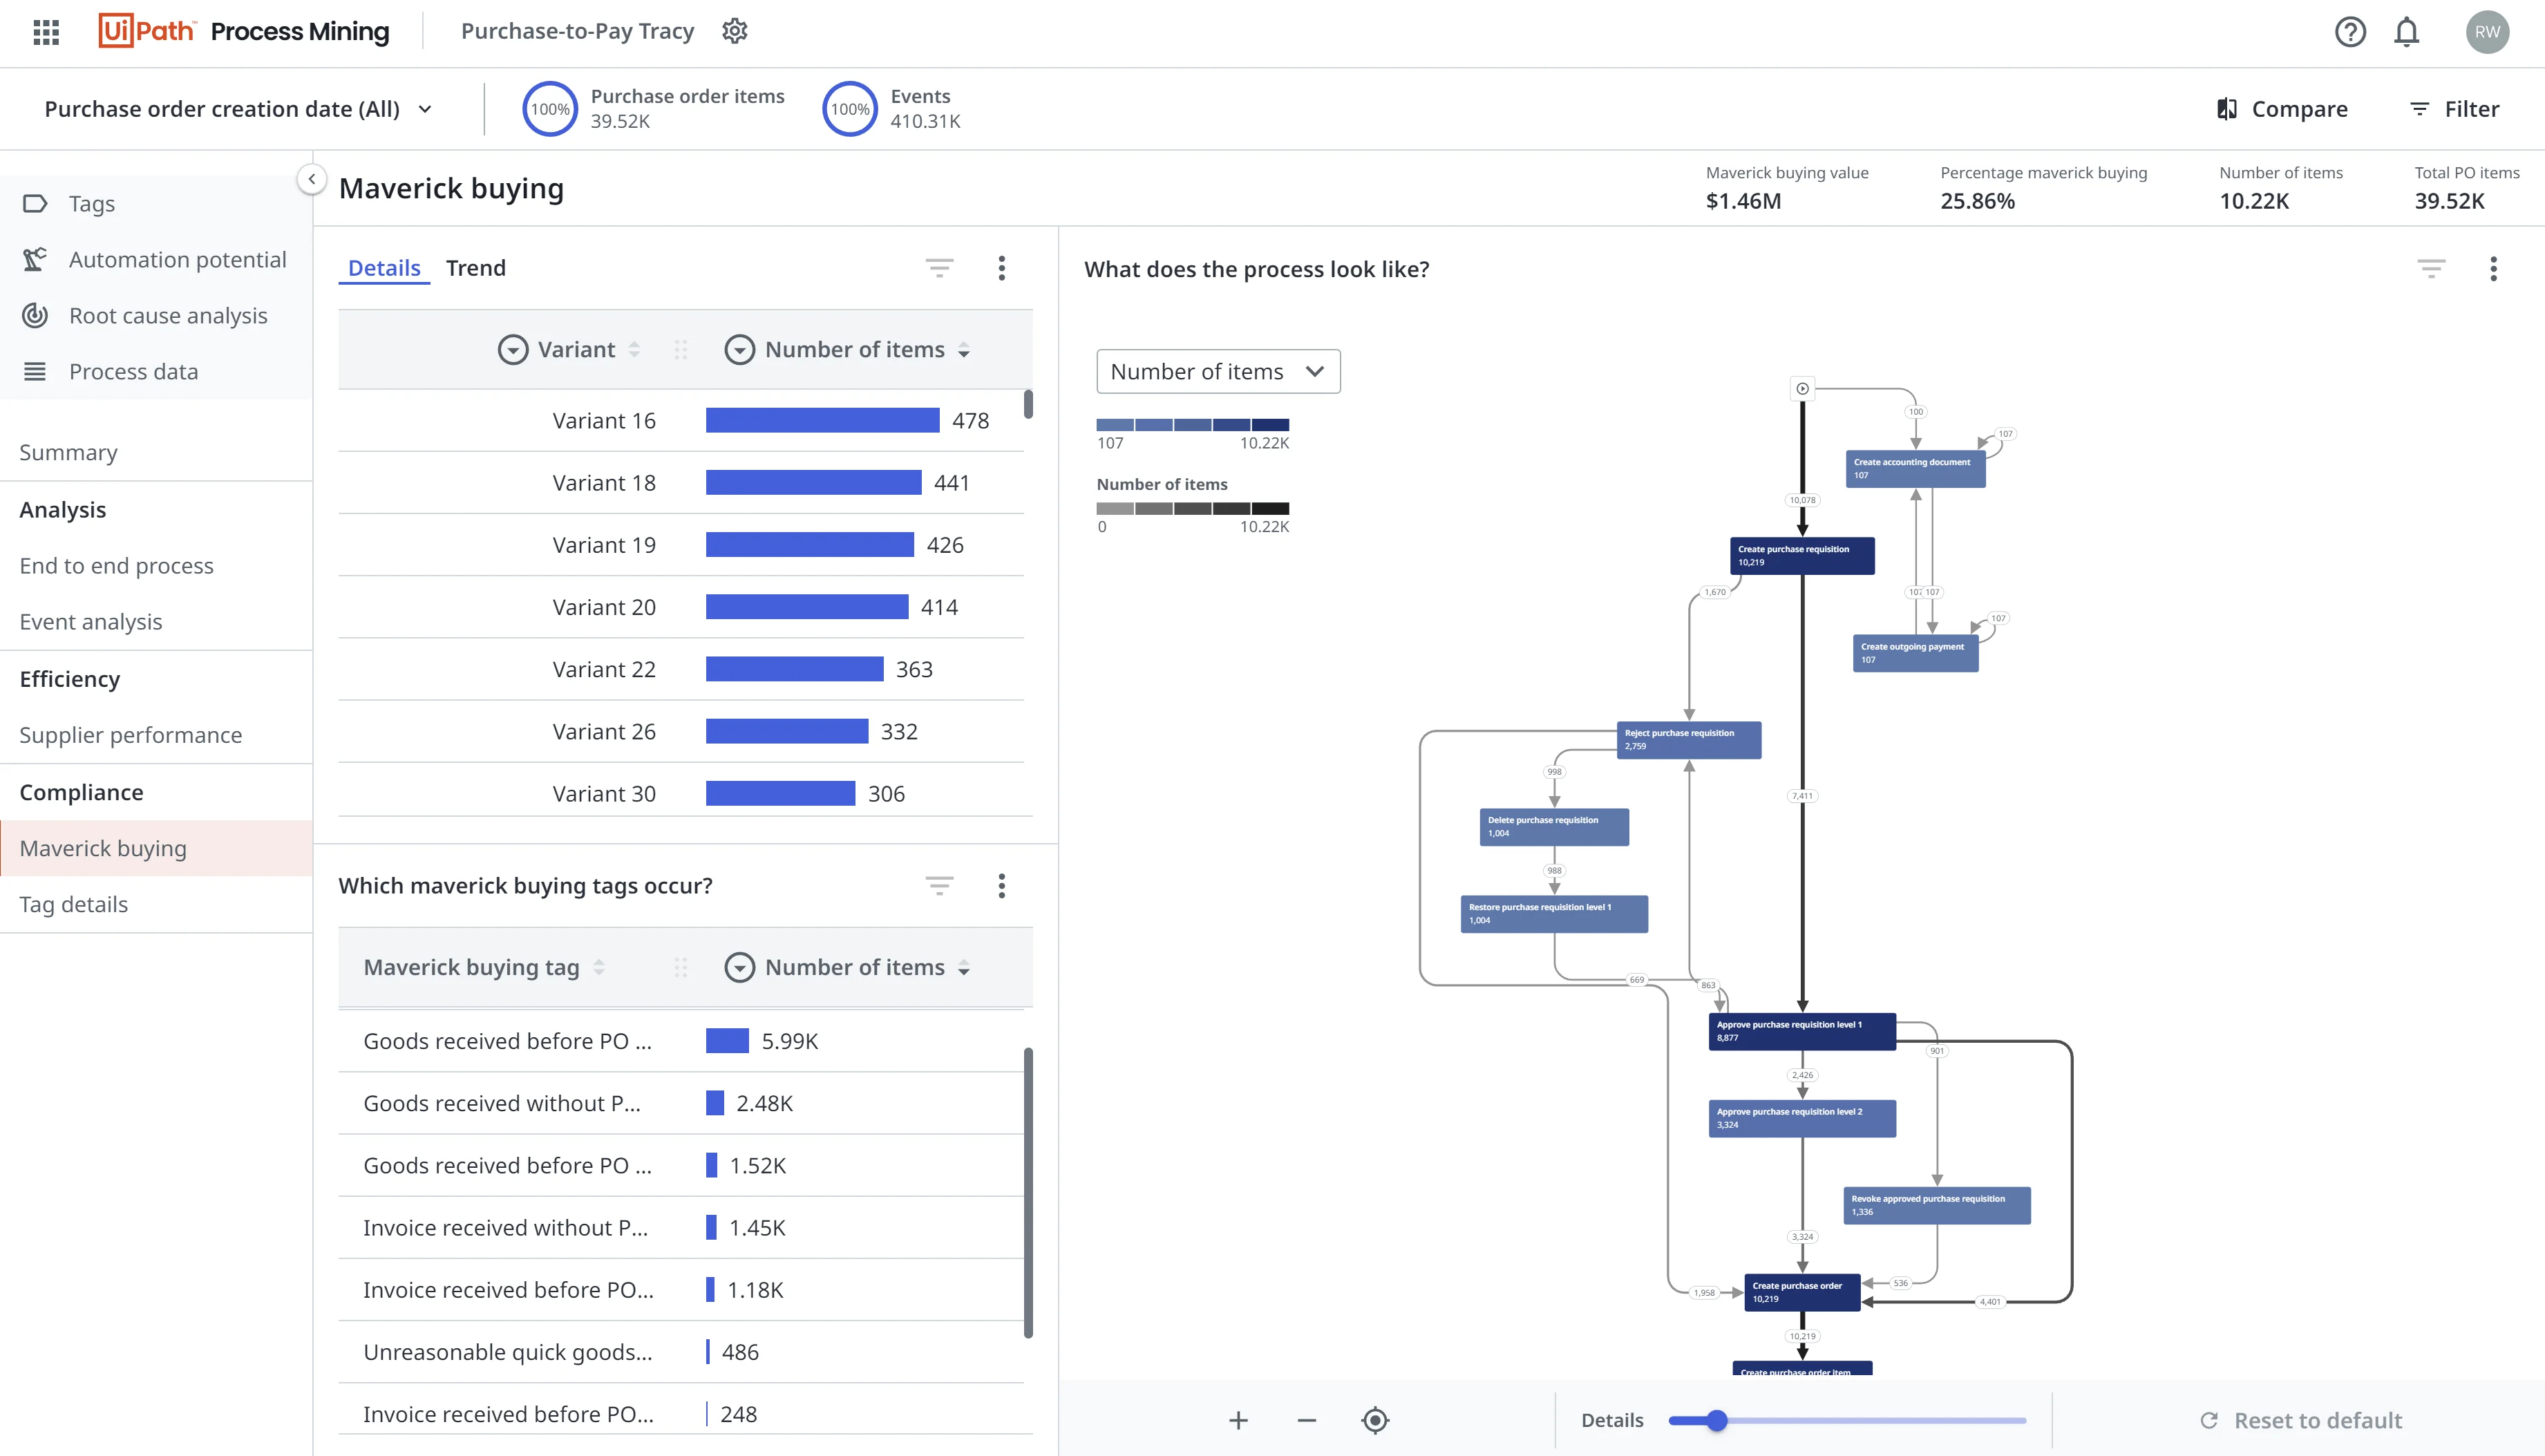Click the help question mark icon

coord(2350,31)
